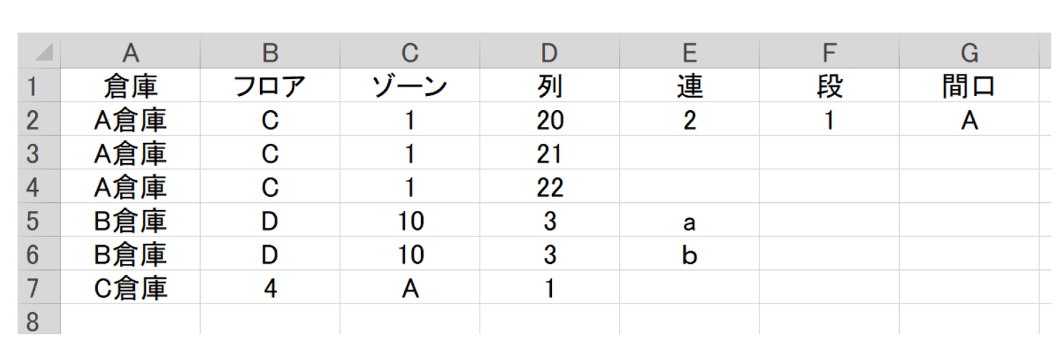The height and width of the screenshot is (354, 1063).
Task: Select cell D3 with value 21
Action: [549, 154]
